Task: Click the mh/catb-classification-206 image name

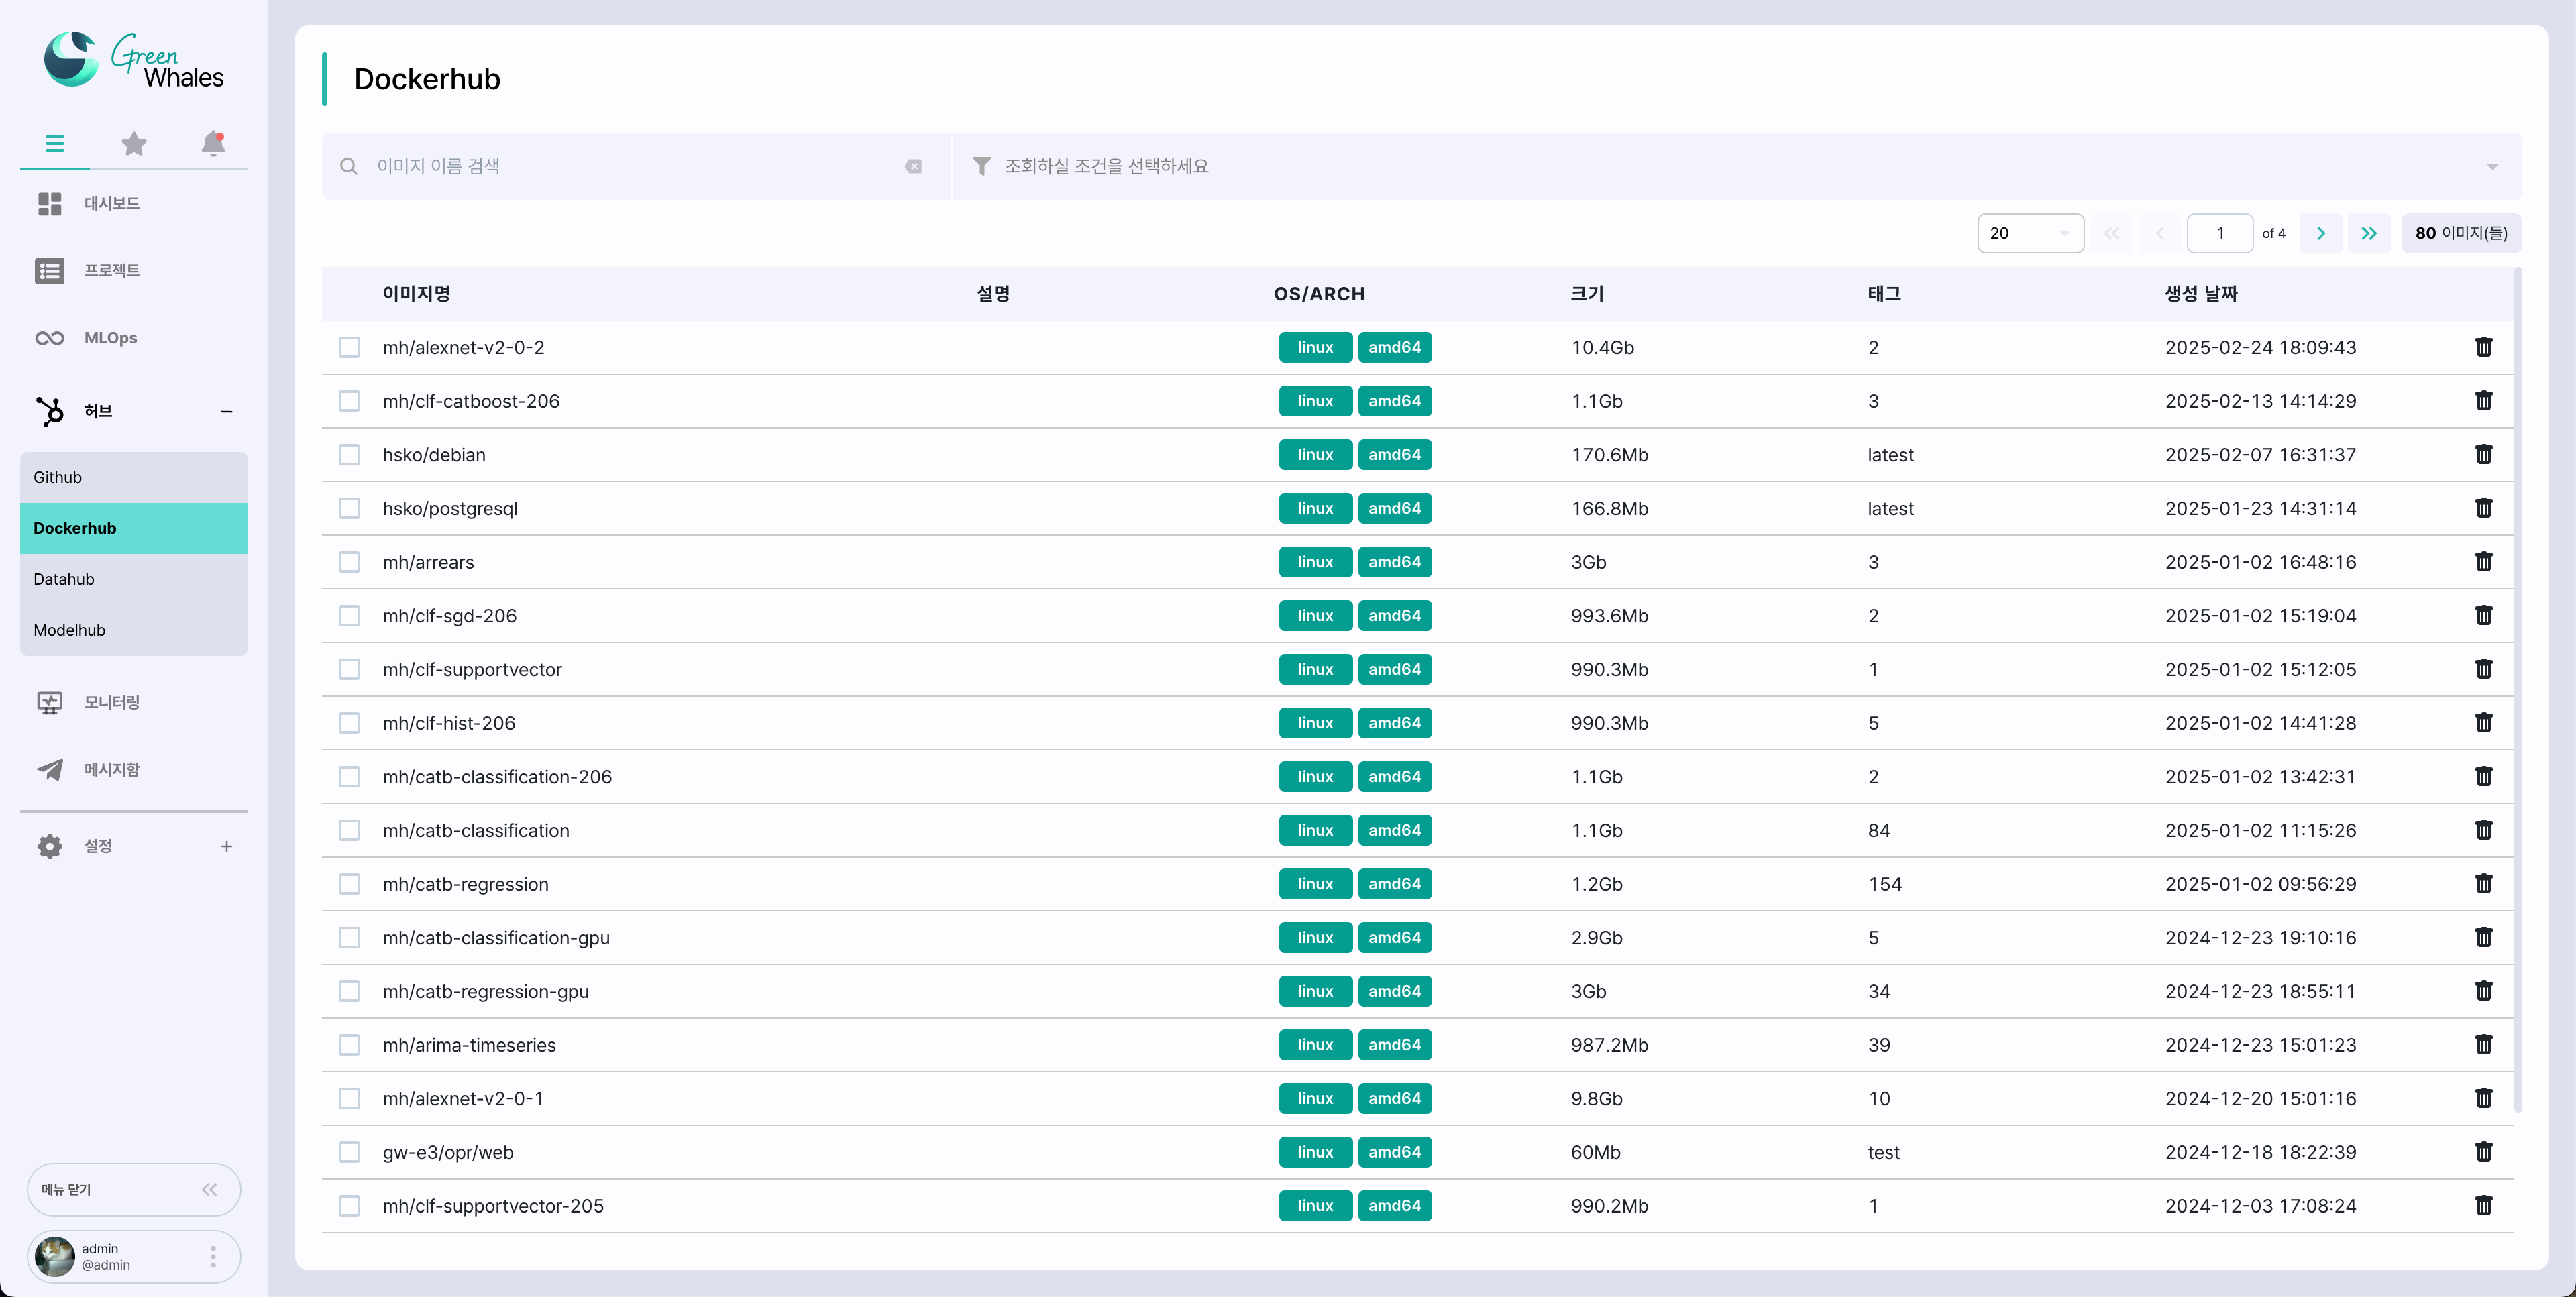Action: click(497, 777)
